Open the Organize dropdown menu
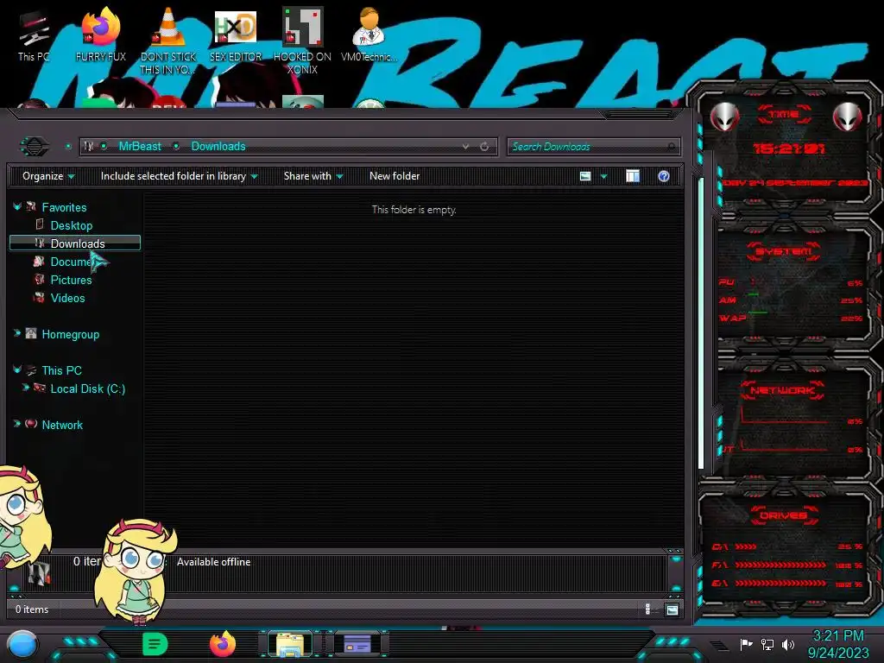The image size is (884, 663). click(48, 176)
